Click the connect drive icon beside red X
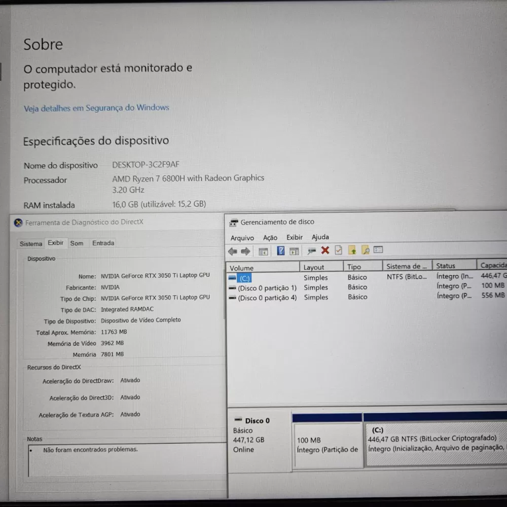 pos(312,251)
